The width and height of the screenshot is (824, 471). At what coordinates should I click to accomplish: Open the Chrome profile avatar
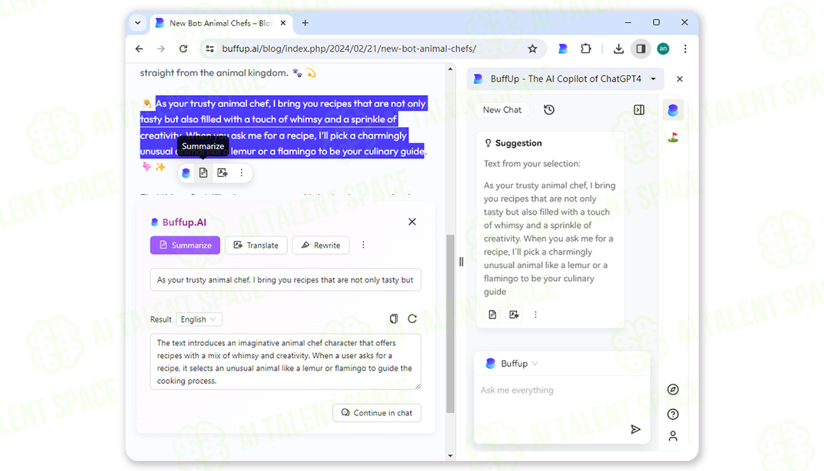coord(663,49)
